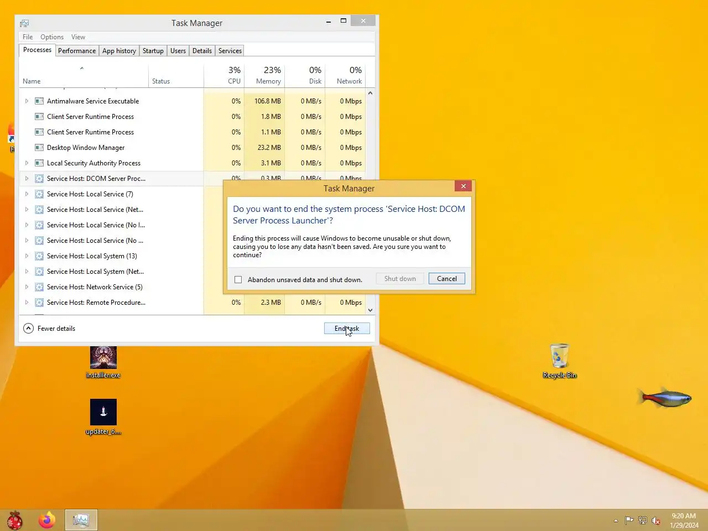Viewport: 708px width, 531px height.
Task: Select the Recycle Bin desktop icon
Action: pyautogui.click(x=560, y=361)
